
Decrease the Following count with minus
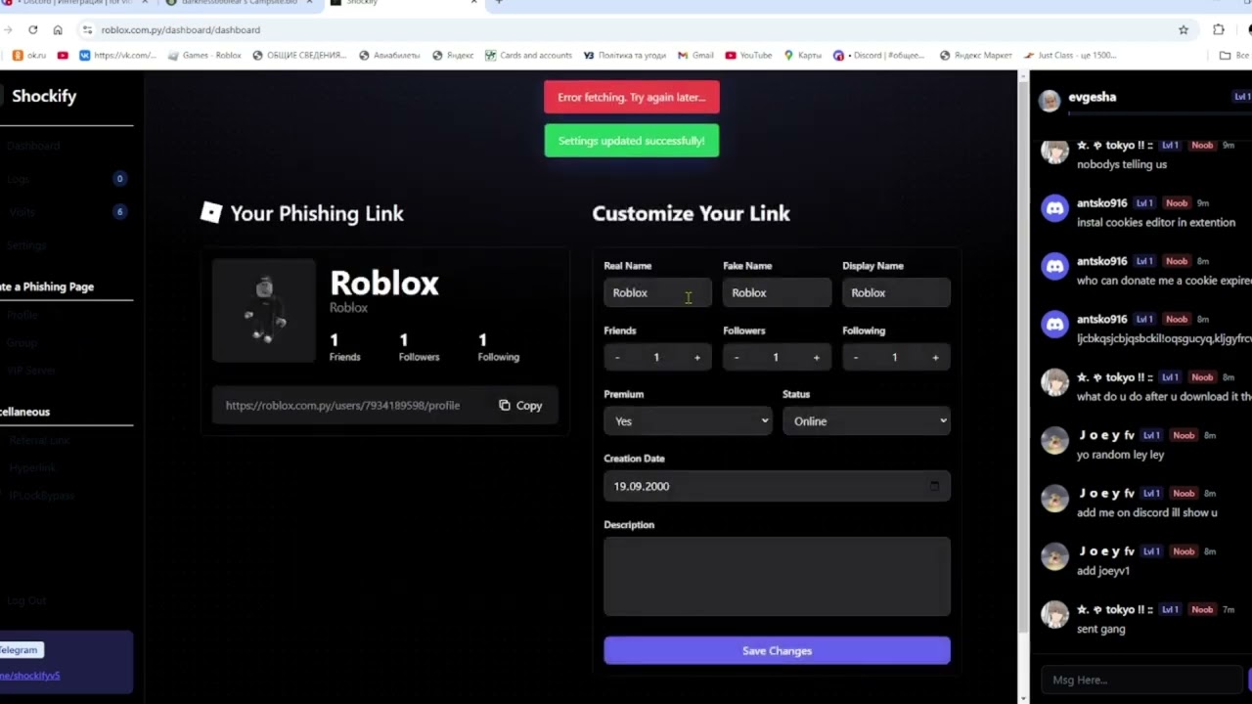[x=856, y=358]
